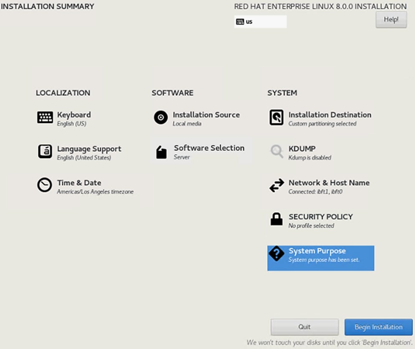Click the Help! button

(391, 20)
